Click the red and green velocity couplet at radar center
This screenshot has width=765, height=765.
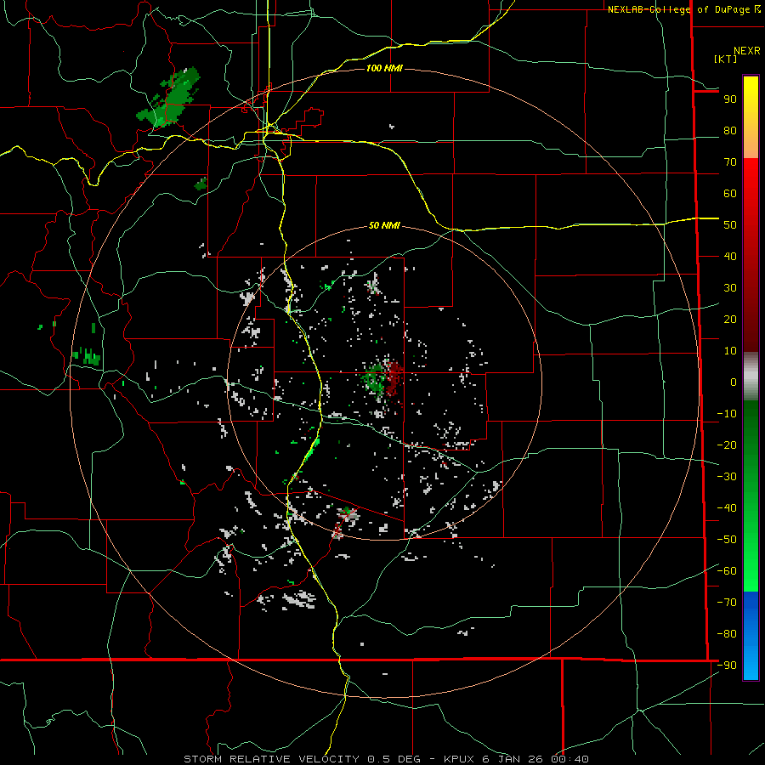383,380
